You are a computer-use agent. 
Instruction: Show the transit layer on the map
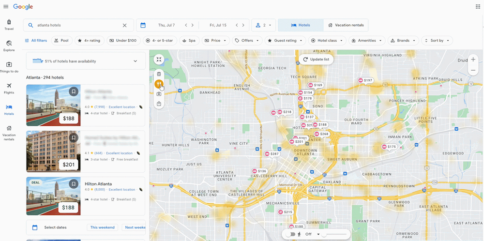click(159, 75)
